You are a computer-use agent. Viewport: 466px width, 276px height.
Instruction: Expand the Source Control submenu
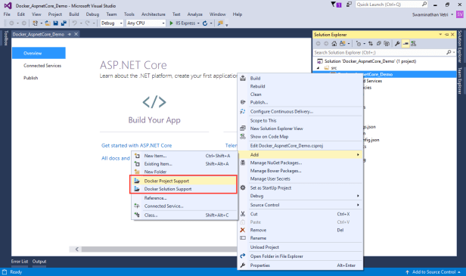click(x=358, y=205)
